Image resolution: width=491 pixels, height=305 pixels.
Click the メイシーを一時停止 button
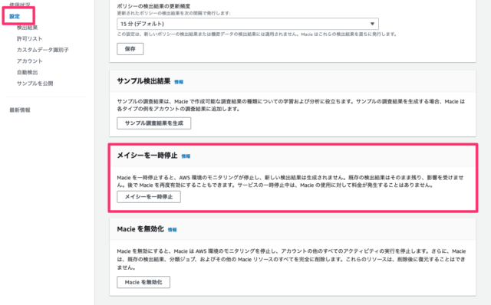(x=149, y=197)
